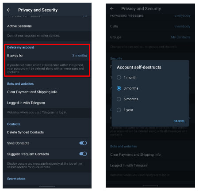The image size is (199, 192).
Task: Choose the 6 months radio option
Action: [x=119, y=99]
